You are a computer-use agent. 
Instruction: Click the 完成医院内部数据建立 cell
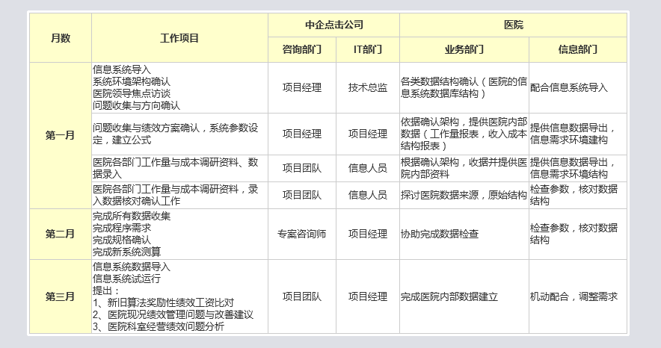coord(464,296)
